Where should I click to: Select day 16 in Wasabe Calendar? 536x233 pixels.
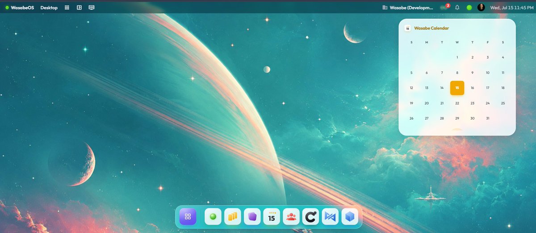[x=472, y=88]
